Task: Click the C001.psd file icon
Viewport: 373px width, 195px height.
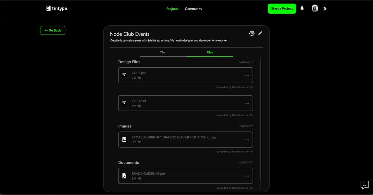Action: 124,103
